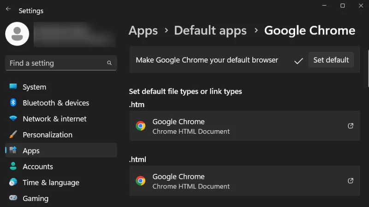Focus the Find a setting field
This screenshot has width=369, height=207.
coord(61,63)
